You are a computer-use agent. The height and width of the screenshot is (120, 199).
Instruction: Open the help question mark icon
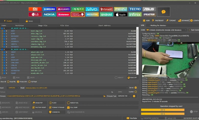[163, 12]
